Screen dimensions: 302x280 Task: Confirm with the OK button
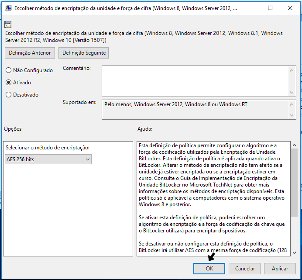(x=209, y=269)
